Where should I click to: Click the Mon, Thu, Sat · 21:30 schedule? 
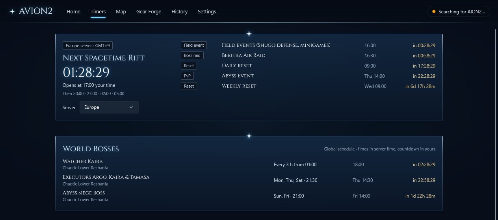pos(296,180)
